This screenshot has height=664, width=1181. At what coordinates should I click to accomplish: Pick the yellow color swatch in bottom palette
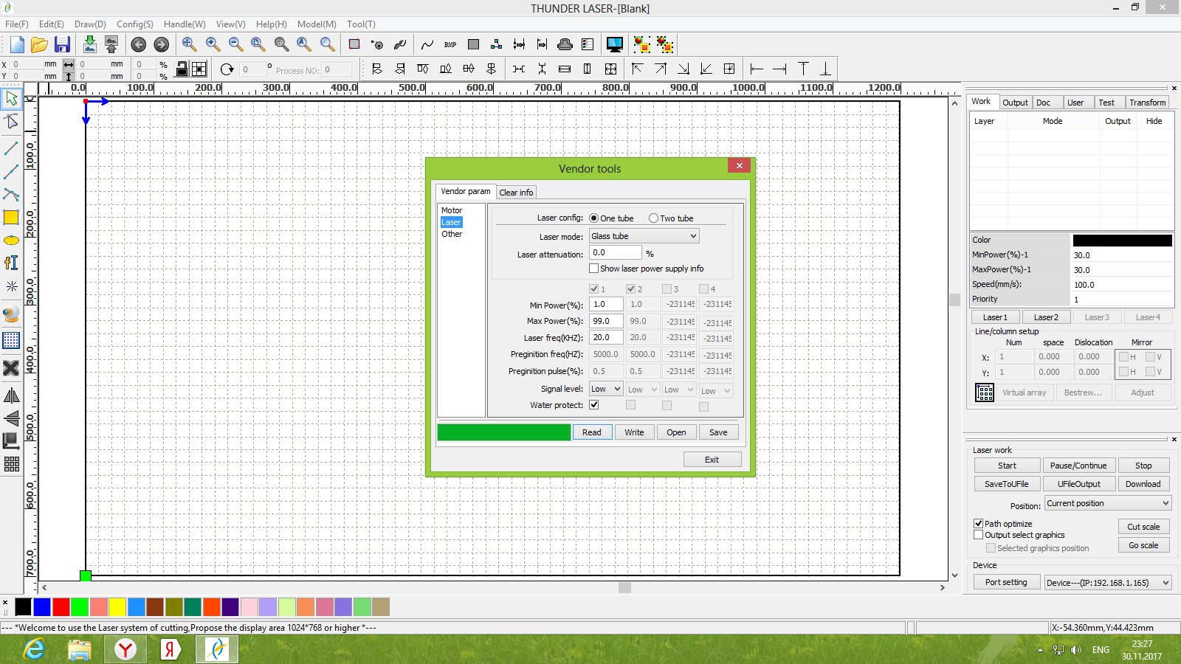117,607
